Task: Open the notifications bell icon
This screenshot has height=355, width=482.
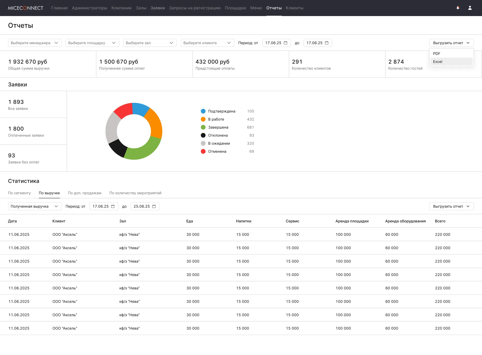Action: [458, 8]
